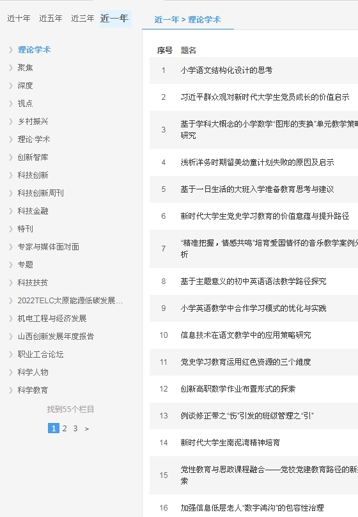Viewport: 358px width, 517px height.
Task: Go to page 3 of columns
Action: pyautogui.click(x=75, y=428)
